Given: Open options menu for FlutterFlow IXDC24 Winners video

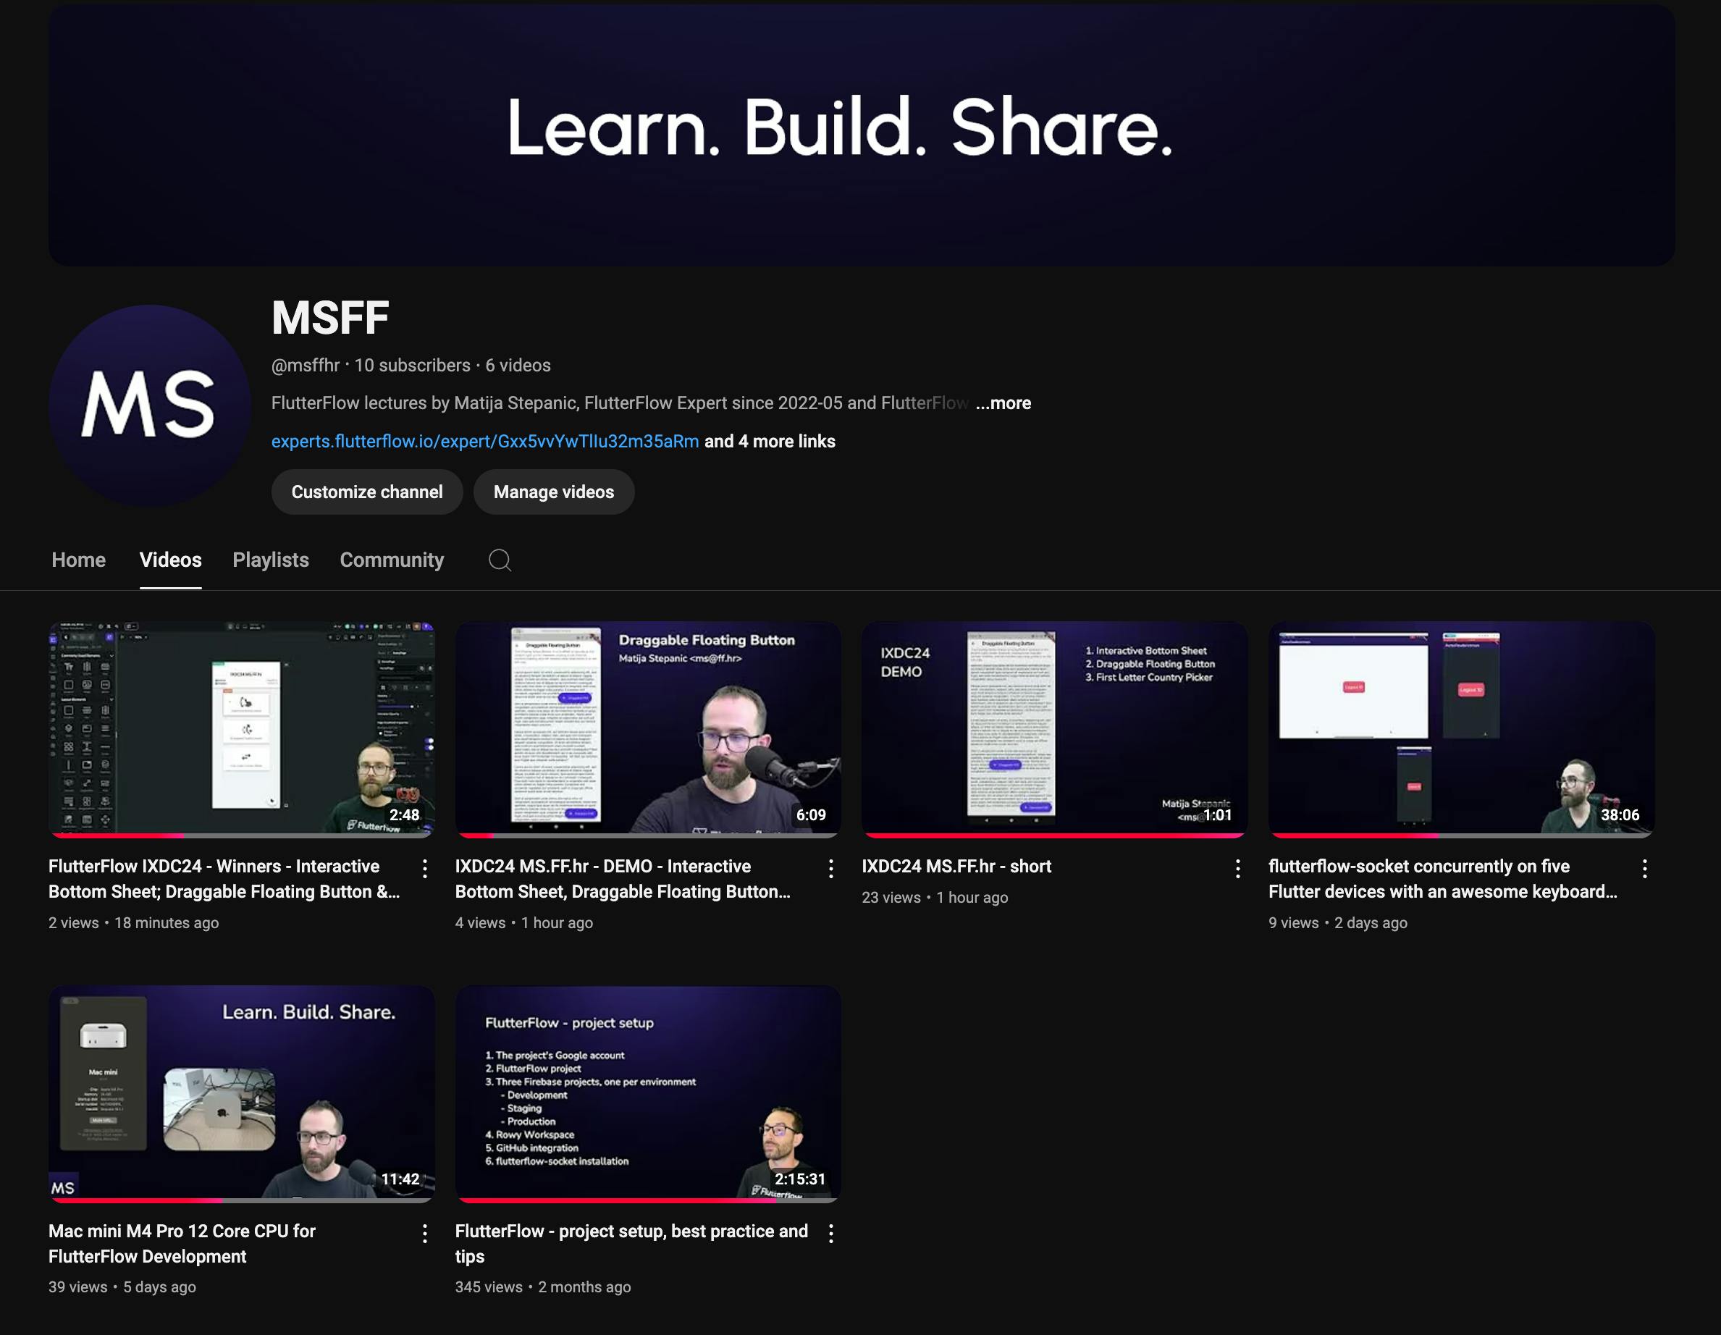Looking at the screenshot, I should (425, 869).
